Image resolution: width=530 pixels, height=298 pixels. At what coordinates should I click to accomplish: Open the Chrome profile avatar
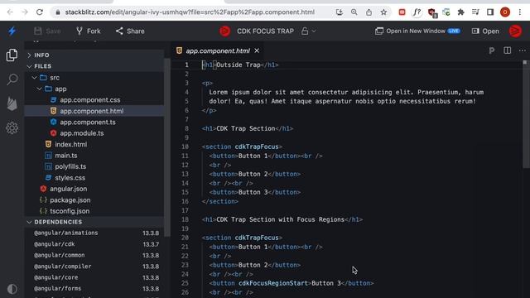[x=505, y=12]
